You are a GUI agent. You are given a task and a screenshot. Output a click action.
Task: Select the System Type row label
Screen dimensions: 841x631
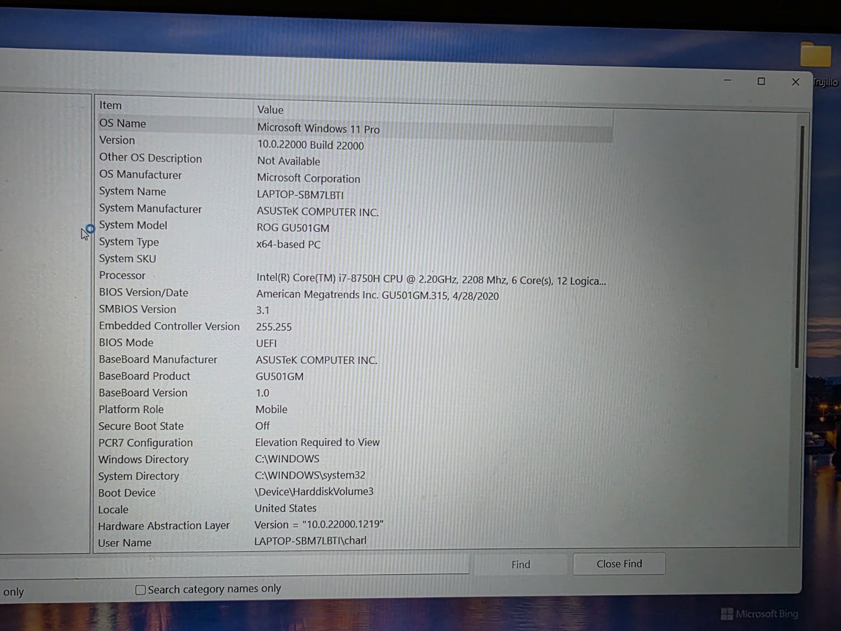click(x=129, y=242)
